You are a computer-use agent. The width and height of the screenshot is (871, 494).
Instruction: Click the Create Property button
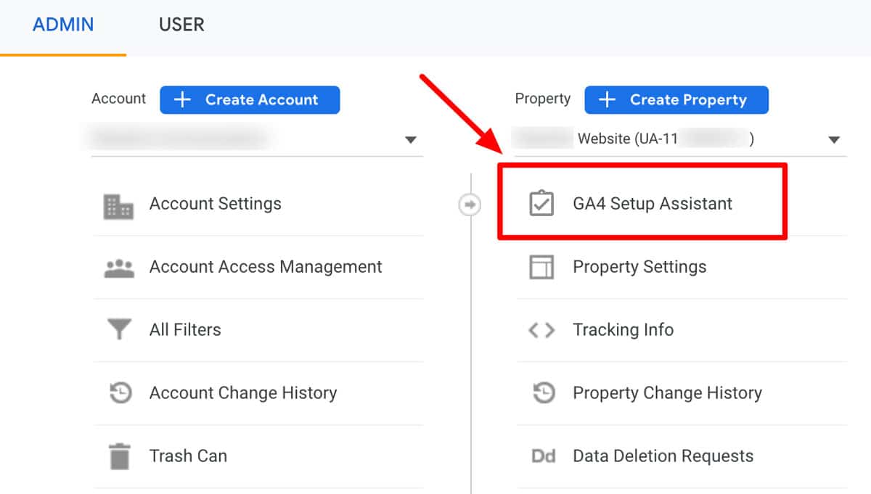coord(676,99)
